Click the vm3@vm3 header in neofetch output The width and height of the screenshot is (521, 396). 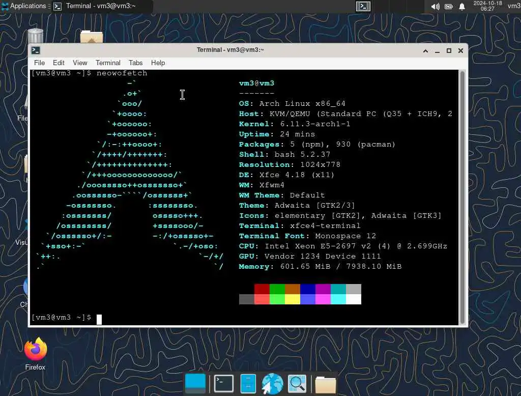tap(256, 83)
